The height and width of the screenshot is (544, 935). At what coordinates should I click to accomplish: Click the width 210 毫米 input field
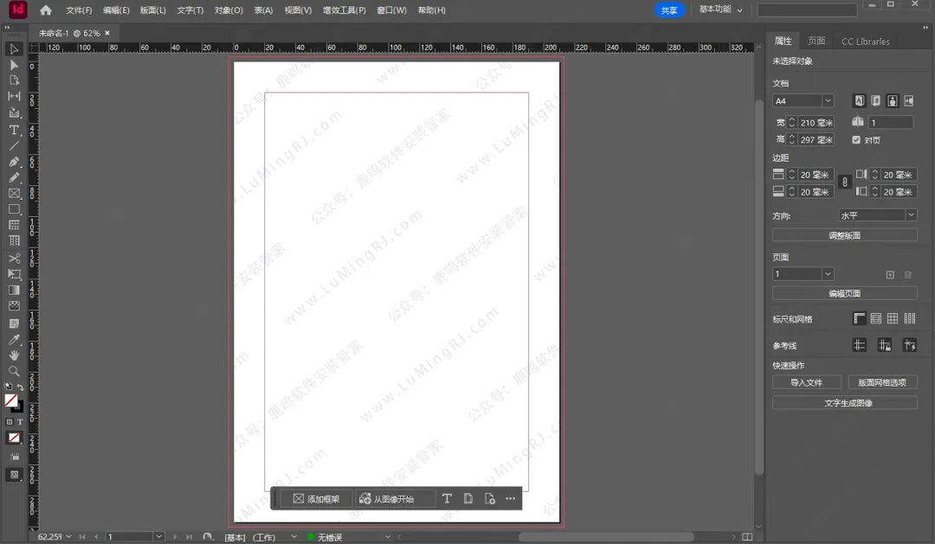[816, 123]
